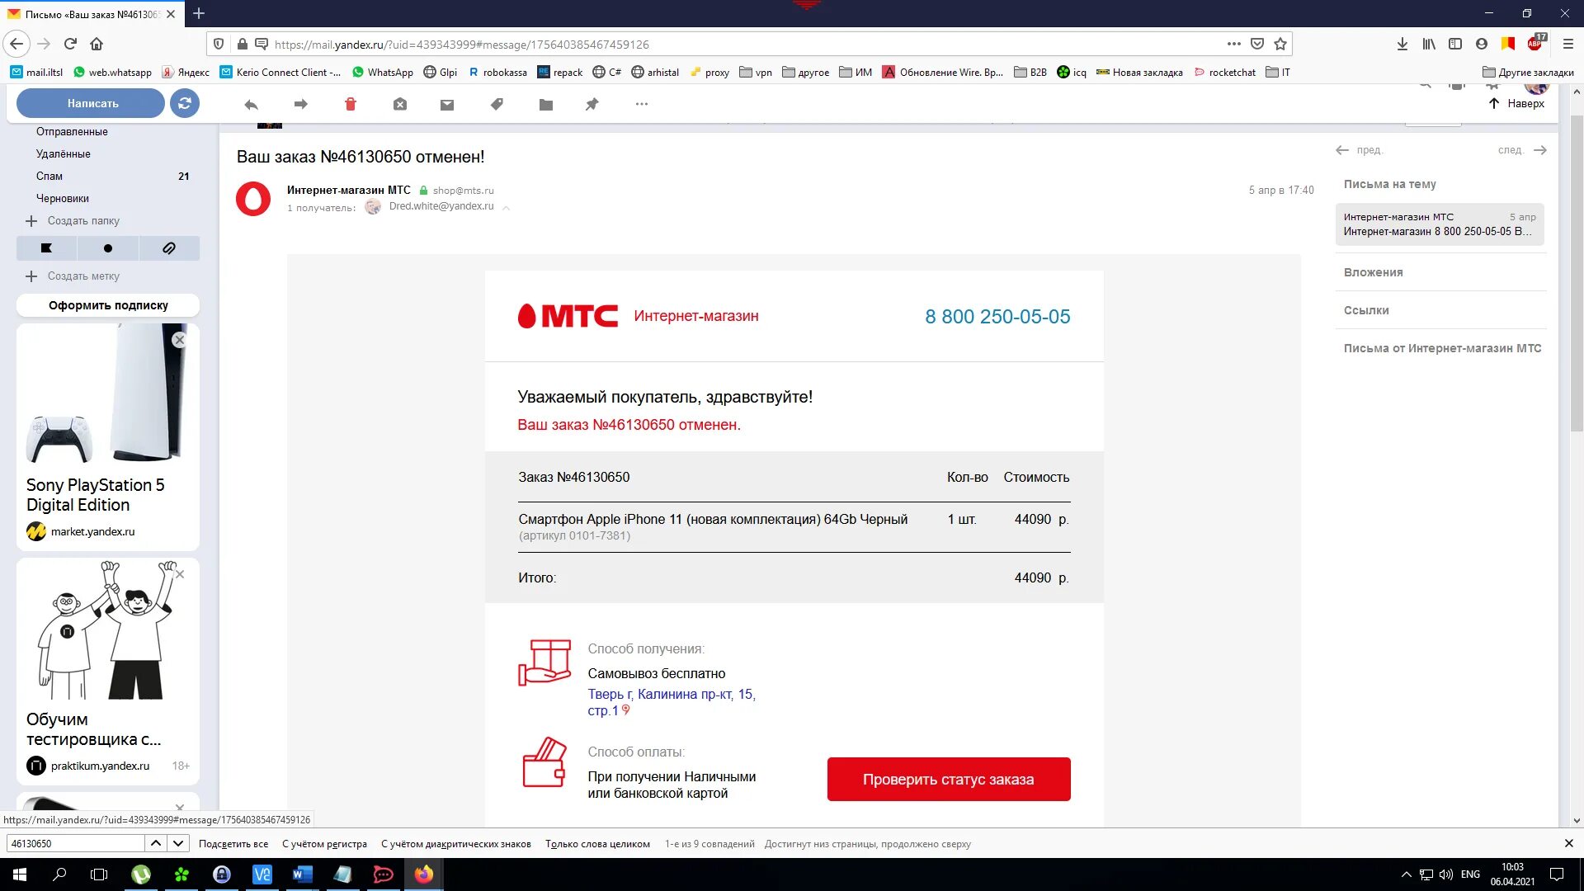Open the Spam folder
This screenshot has width=1584, height=891.
click(x=49, y=176)
